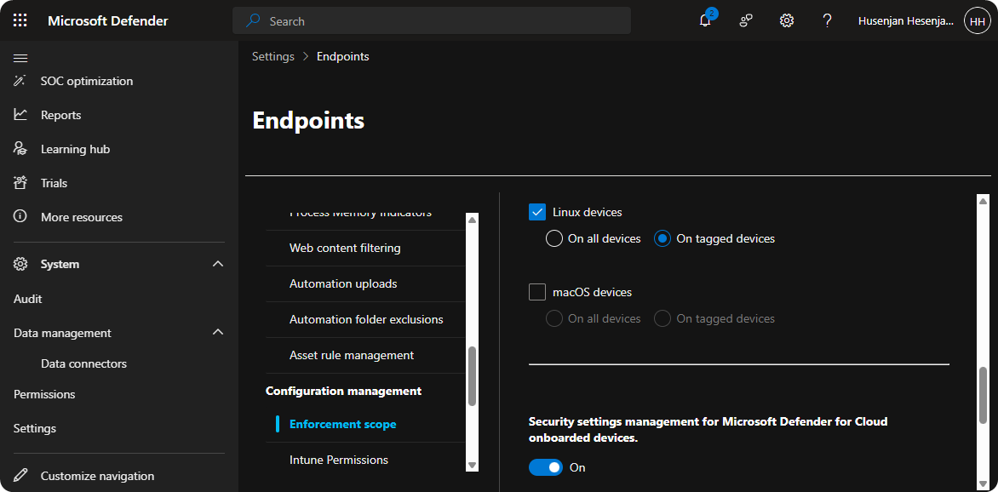
Task: Enable the macOS devices checkbox
Action: [x=537, y=292]
